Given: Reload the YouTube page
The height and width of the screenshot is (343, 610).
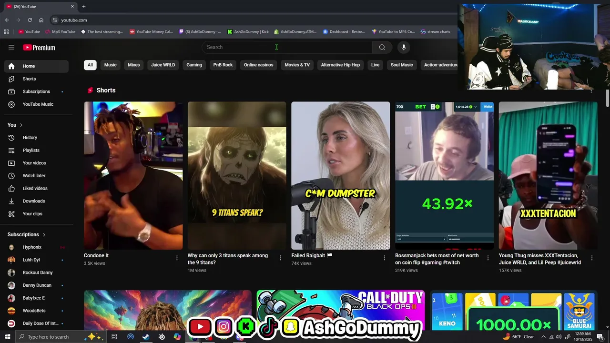Looking at the screenshot, I should pos(30,20).
